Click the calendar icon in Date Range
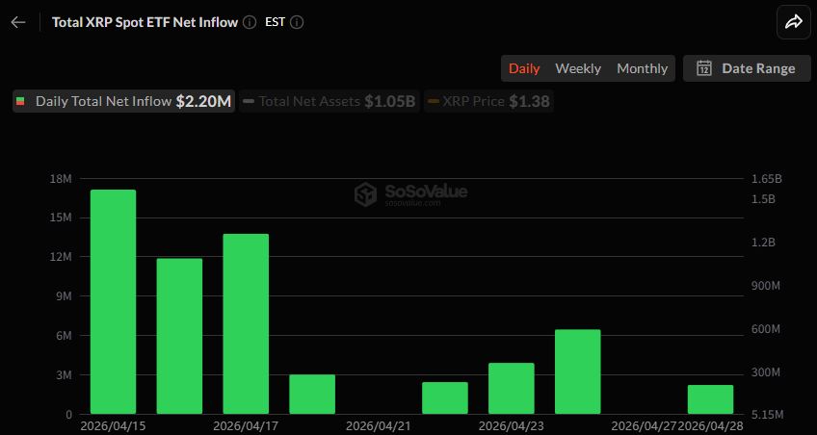Screen dimensions: 817x435 704,68
